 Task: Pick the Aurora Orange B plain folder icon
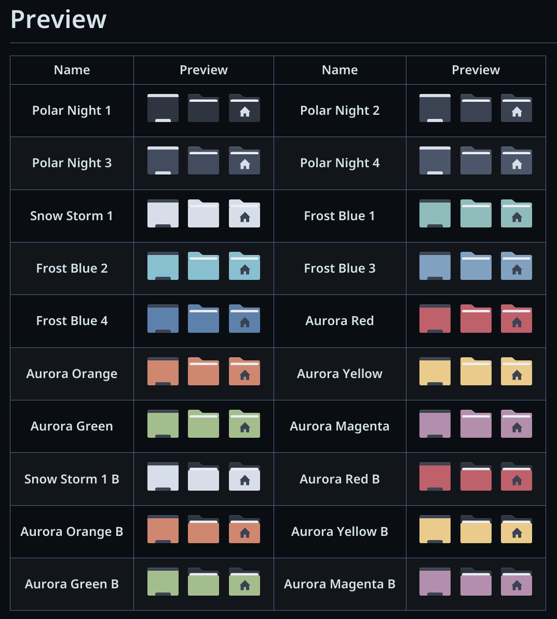[203, 529]
